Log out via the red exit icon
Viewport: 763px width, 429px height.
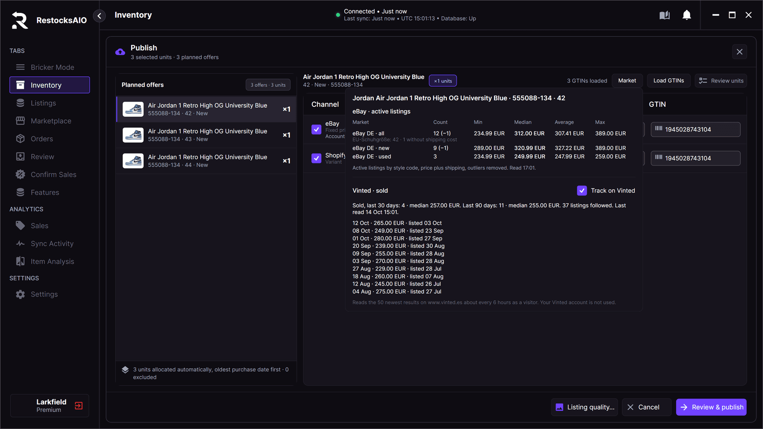79,406
